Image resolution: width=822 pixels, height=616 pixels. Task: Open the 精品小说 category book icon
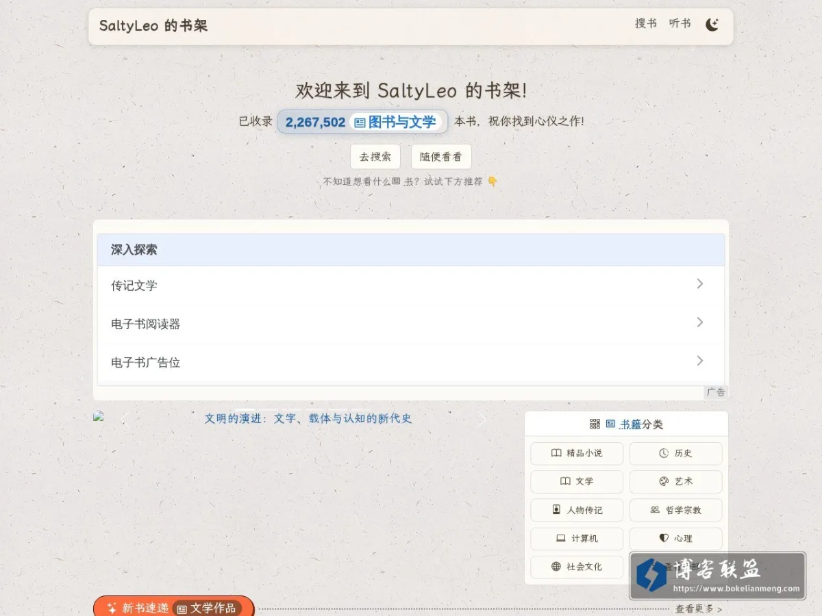[x=556, y=453]
